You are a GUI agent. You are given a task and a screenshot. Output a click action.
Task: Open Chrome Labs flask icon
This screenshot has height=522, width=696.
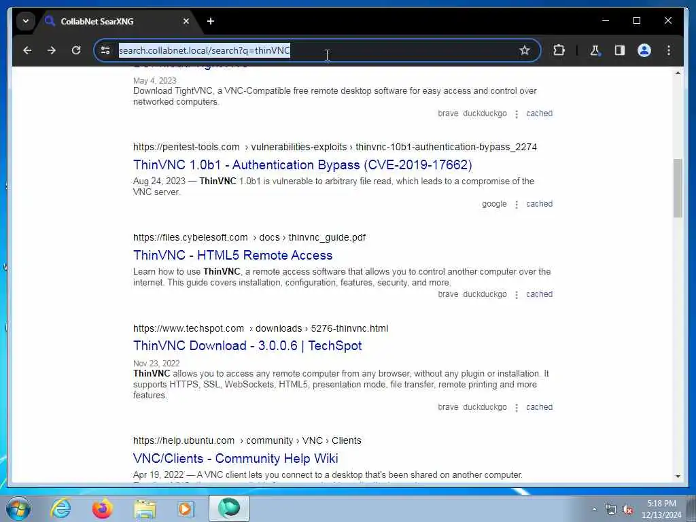[595, 50]
